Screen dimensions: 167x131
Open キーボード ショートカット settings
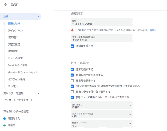pos(23,72)
